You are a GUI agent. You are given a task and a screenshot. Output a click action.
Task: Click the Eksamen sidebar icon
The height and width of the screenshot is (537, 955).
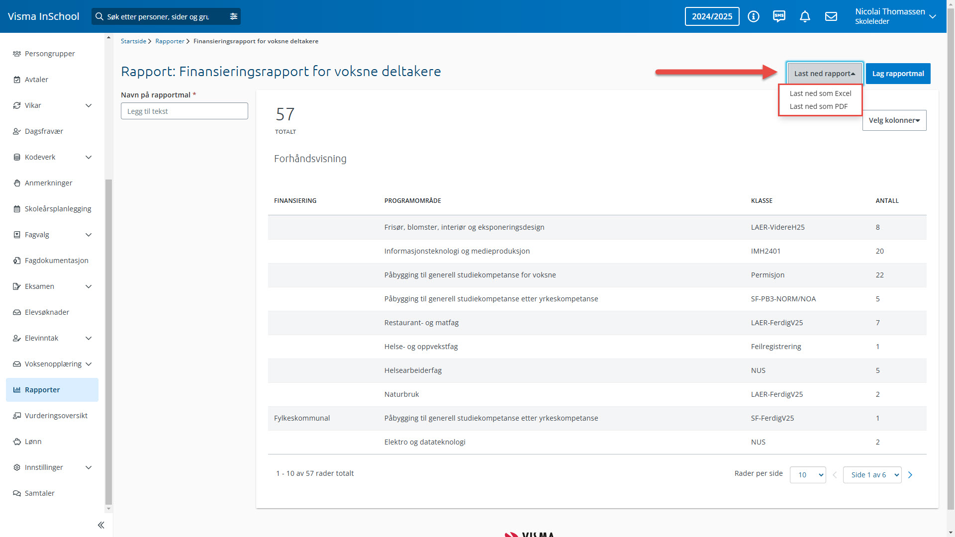tap(17, 286)
